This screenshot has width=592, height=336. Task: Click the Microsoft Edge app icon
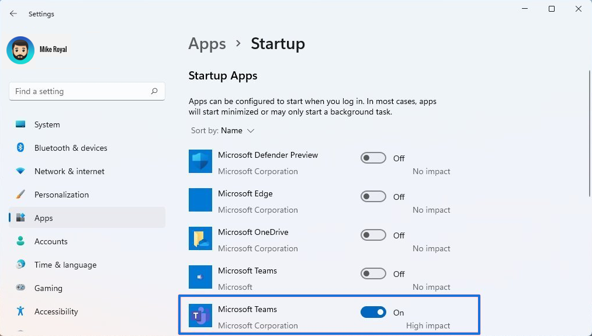pos(200,200)
